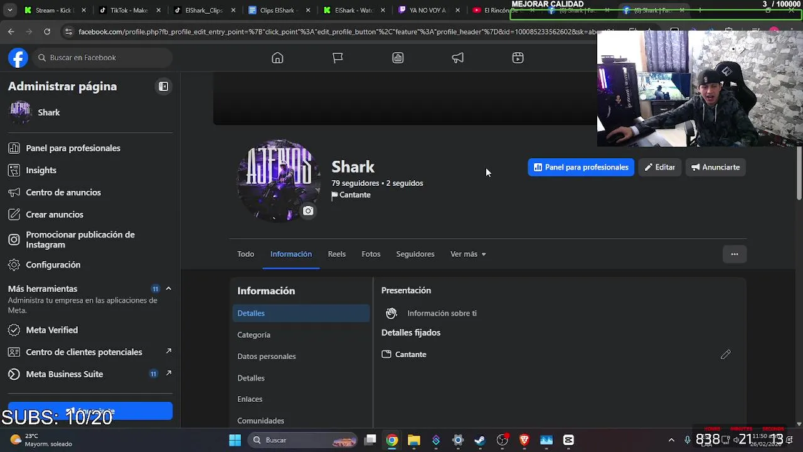This screenshot has height=452, width=803.
Task: Click Panel para profesionales blue button
Action: point(581,168)
